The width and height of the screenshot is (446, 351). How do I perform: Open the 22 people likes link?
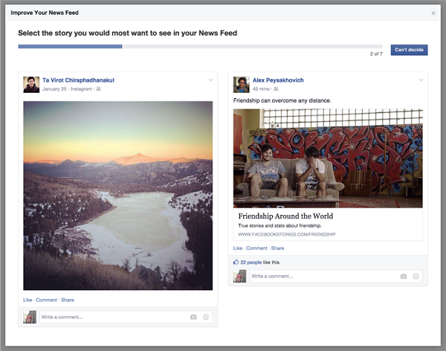click(x=252, y=262)
